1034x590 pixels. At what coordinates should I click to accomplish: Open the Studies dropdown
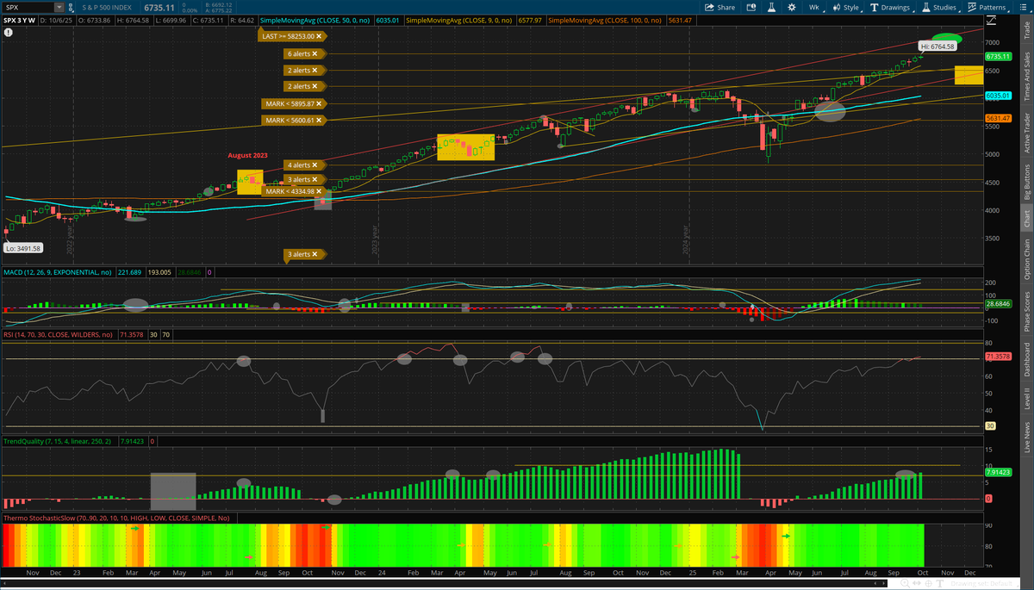point(941,7)
